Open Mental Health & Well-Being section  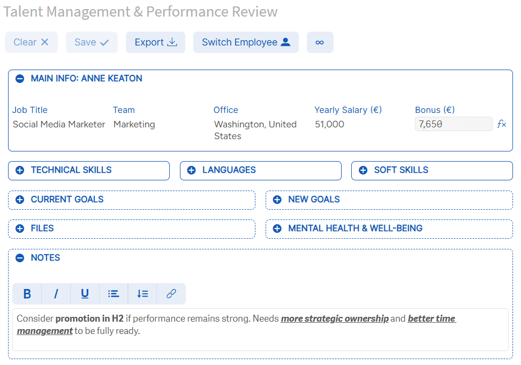click(x=277, y=229)
